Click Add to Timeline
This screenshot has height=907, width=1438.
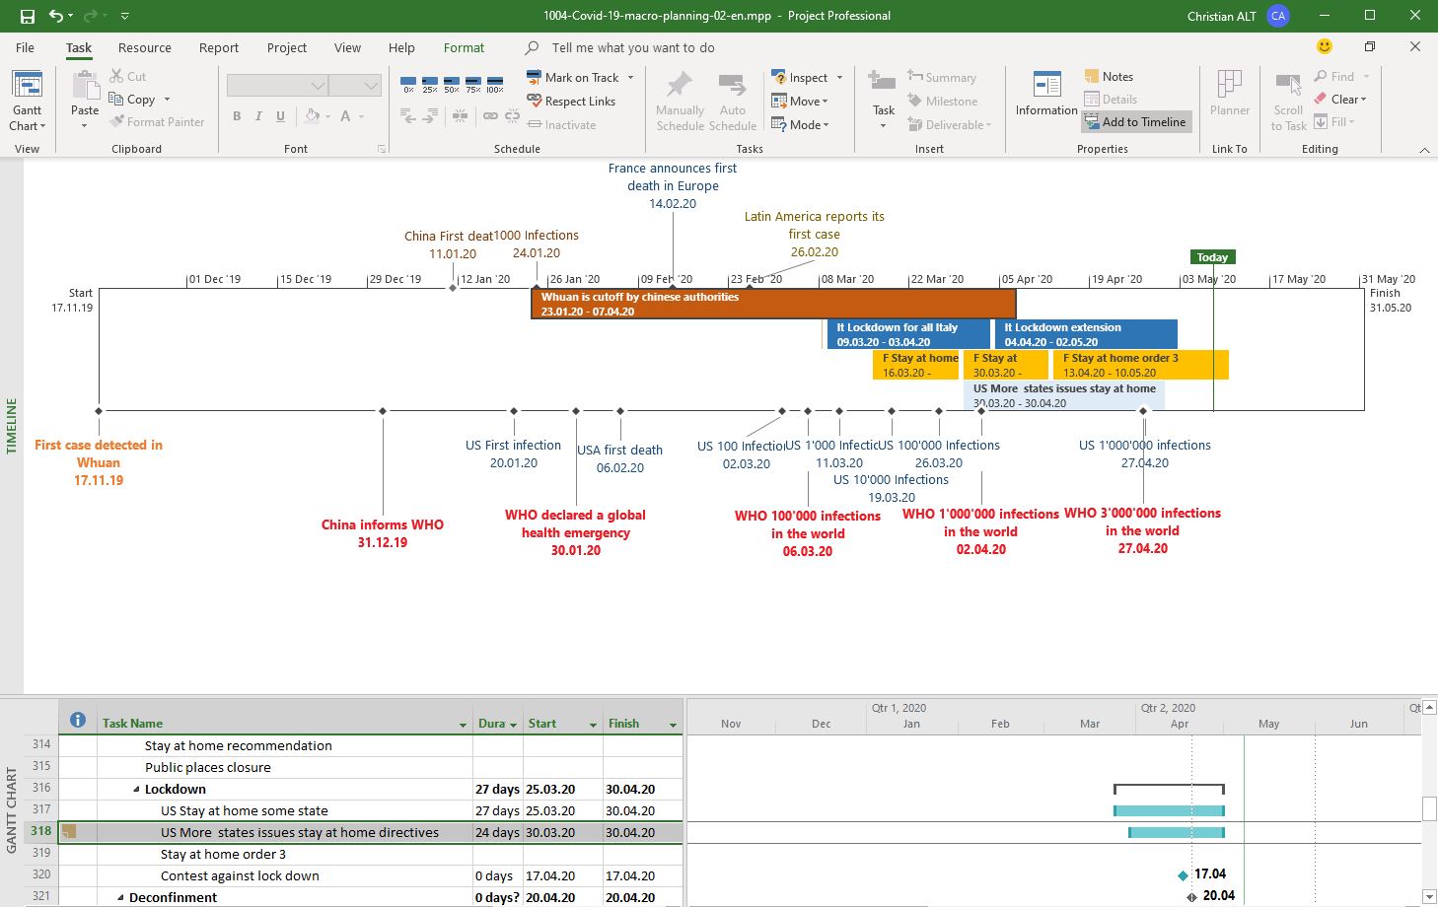point(1136,121)
